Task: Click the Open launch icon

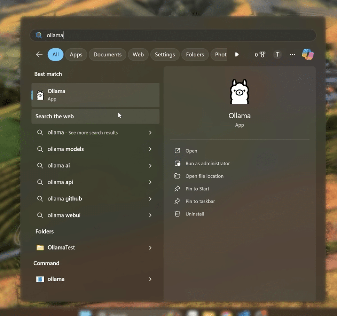Action: (x=177, y=151)
